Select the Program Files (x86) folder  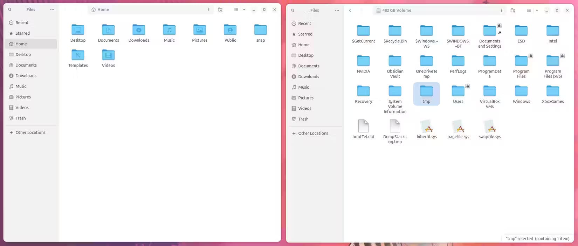coord(553,67)
